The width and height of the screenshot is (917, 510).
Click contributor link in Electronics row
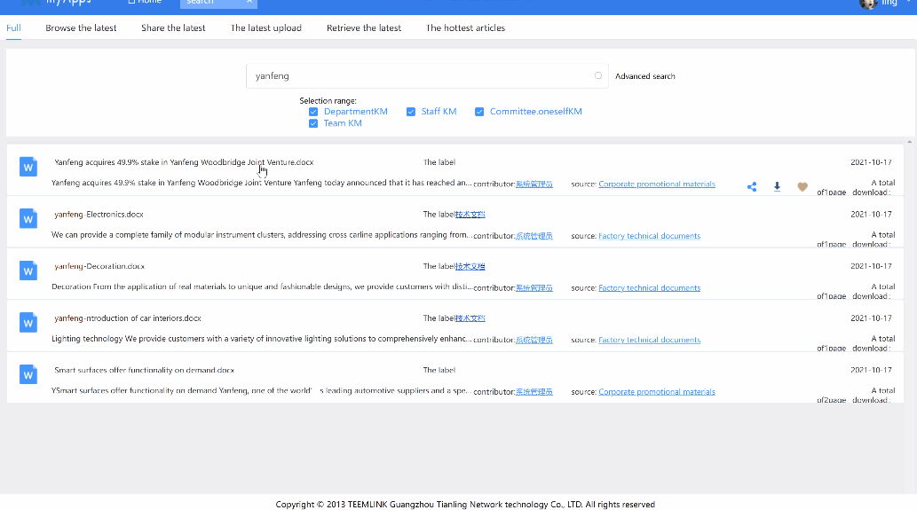tap(534, 236)
